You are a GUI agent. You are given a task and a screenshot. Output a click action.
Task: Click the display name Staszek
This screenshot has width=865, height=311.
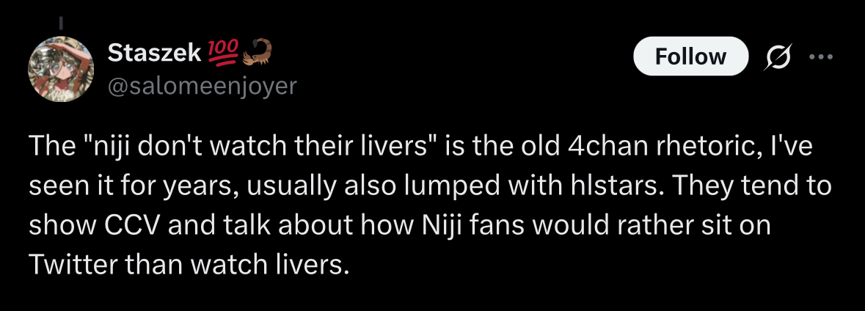153,52
